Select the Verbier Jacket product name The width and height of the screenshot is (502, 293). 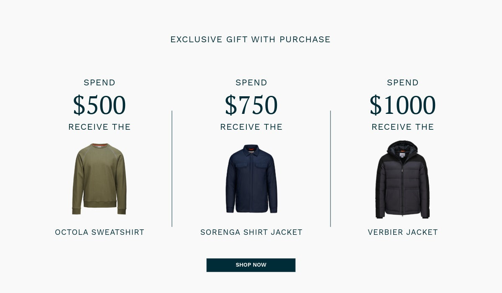402,232
